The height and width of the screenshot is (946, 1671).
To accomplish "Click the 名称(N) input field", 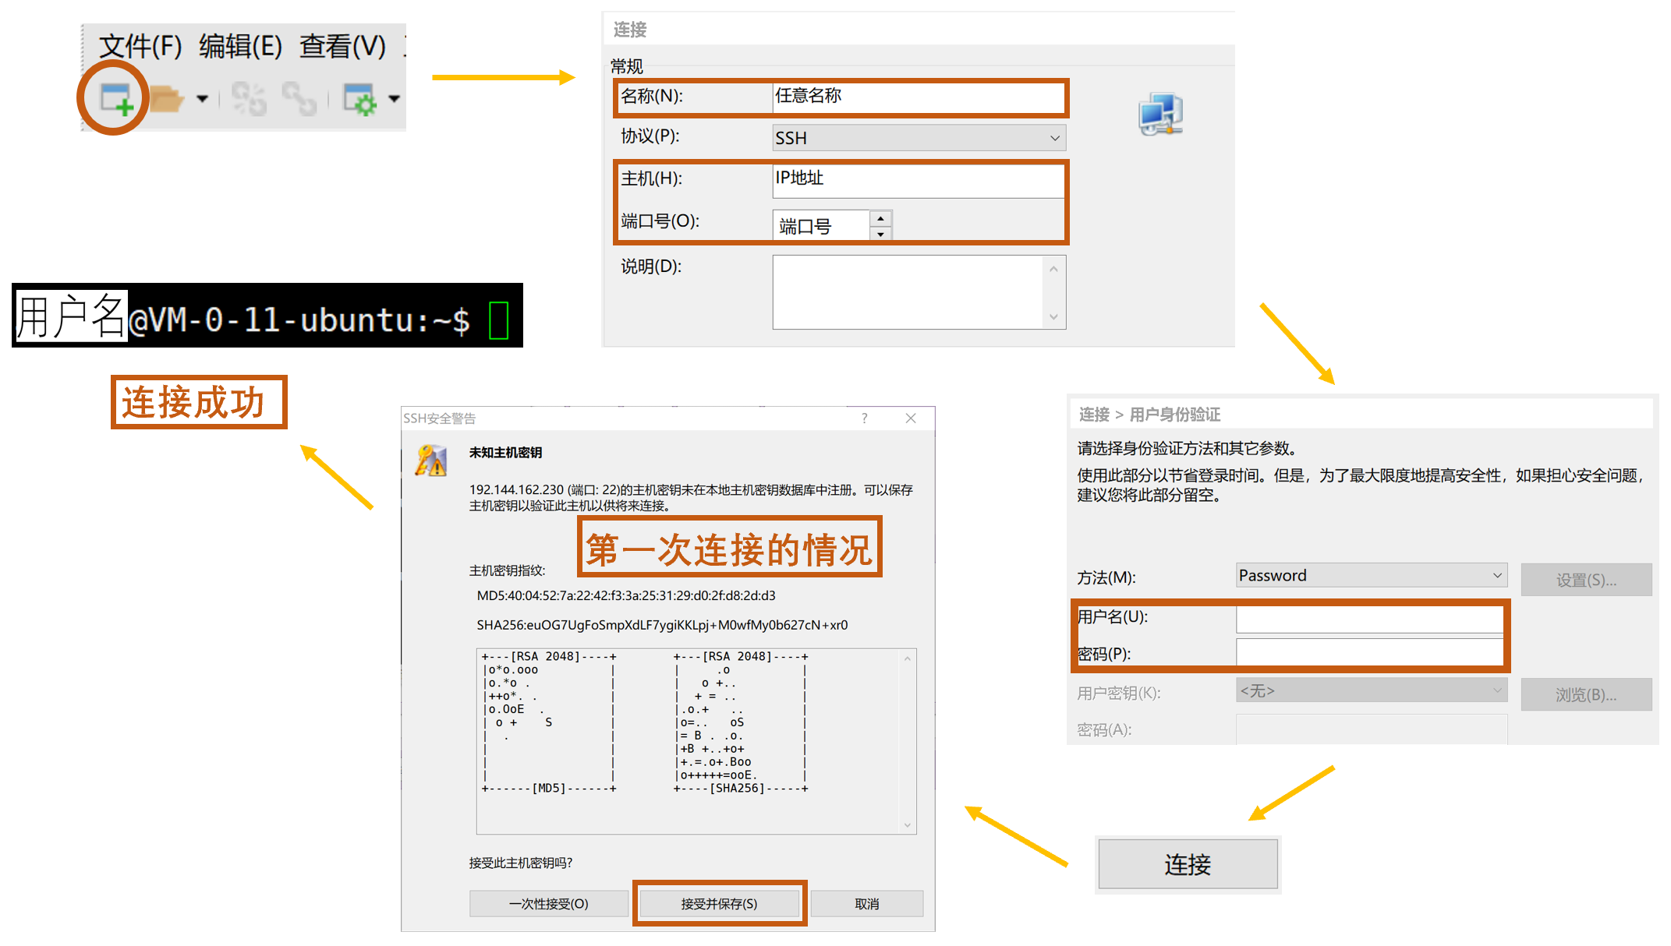I will coord(917,97).
